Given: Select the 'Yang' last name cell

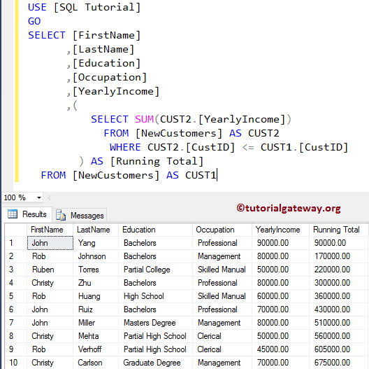Looking at the screenshot, I should click(x=96, y=243).
